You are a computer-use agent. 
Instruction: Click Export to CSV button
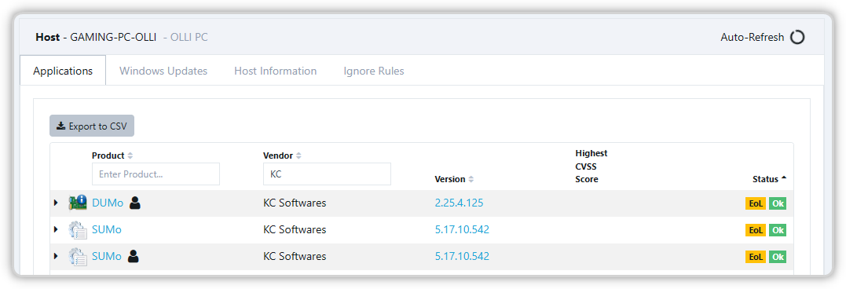click(92, 126)
